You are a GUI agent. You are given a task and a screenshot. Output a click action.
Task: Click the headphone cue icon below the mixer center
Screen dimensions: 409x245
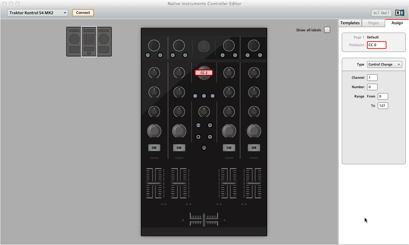(204, 148)
